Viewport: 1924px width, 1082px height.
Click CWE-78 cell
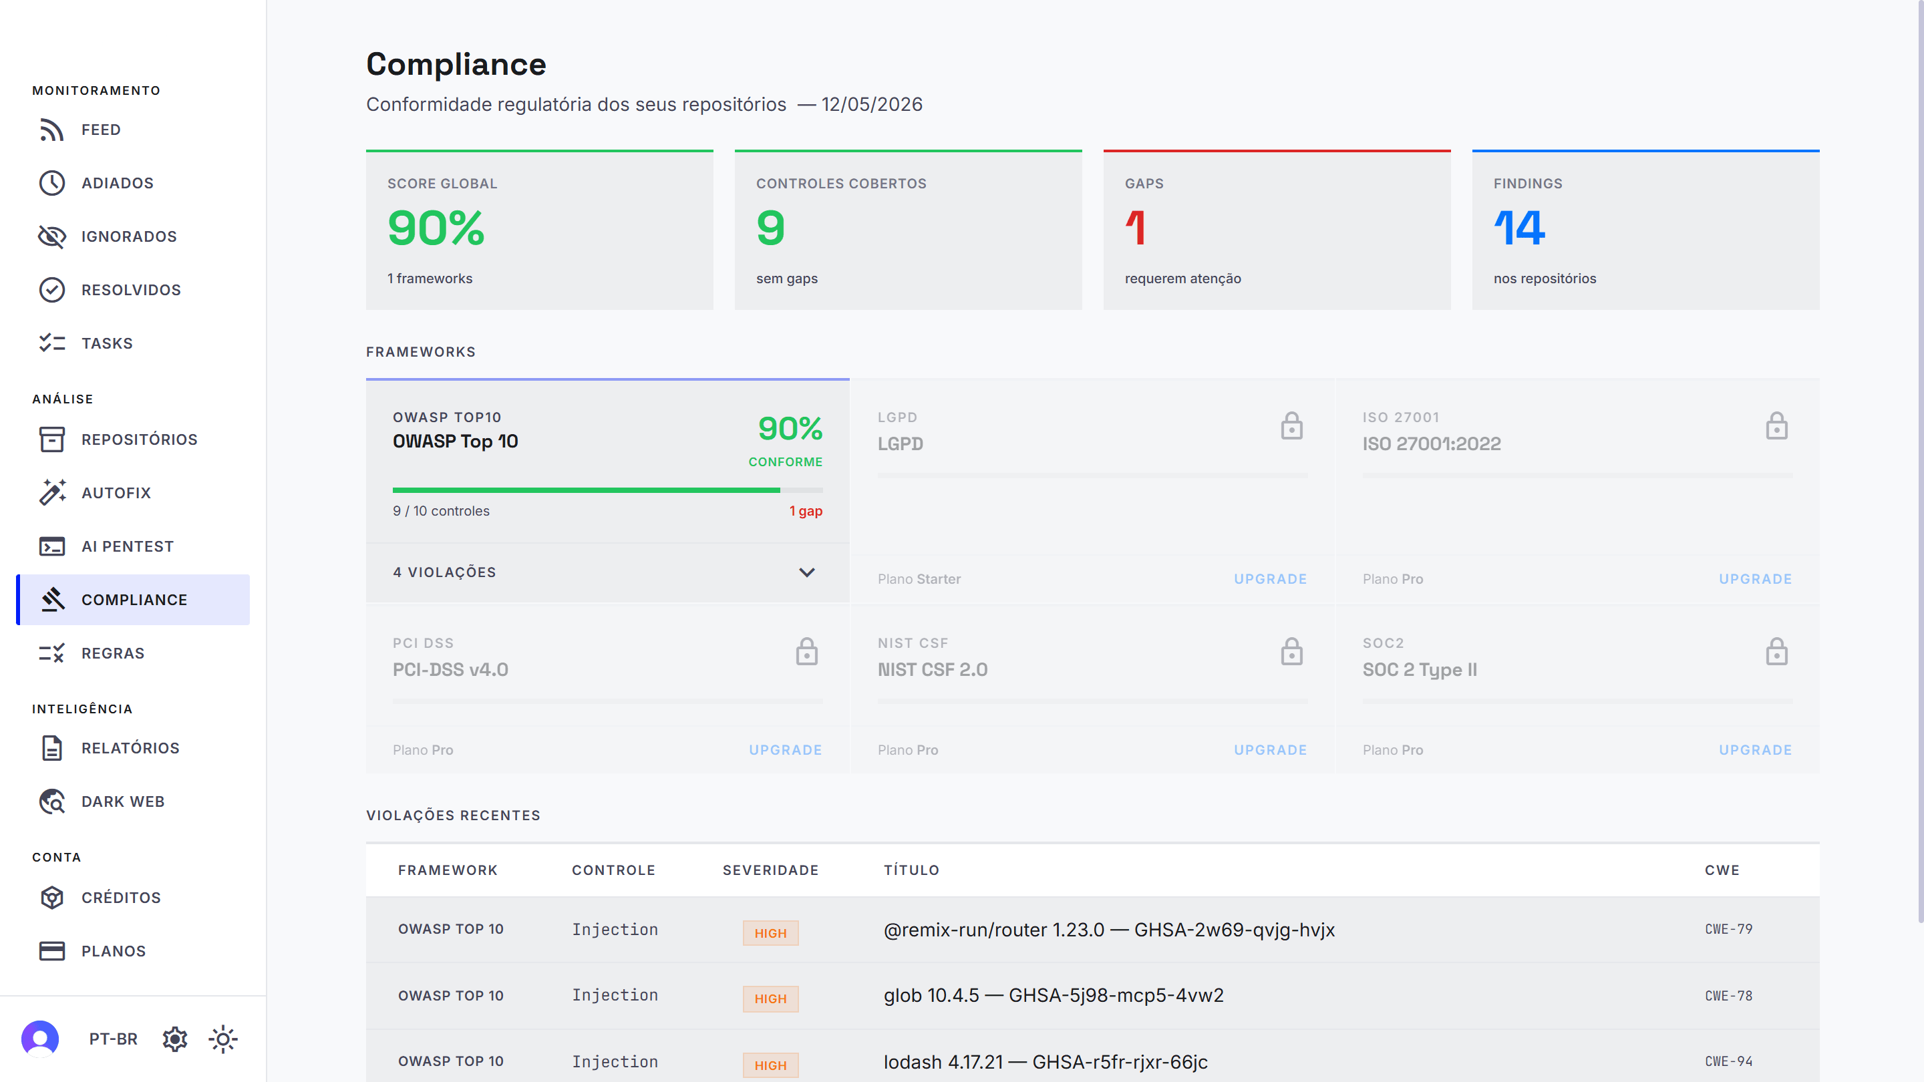pyautogui.click(x=1728, y=995)
